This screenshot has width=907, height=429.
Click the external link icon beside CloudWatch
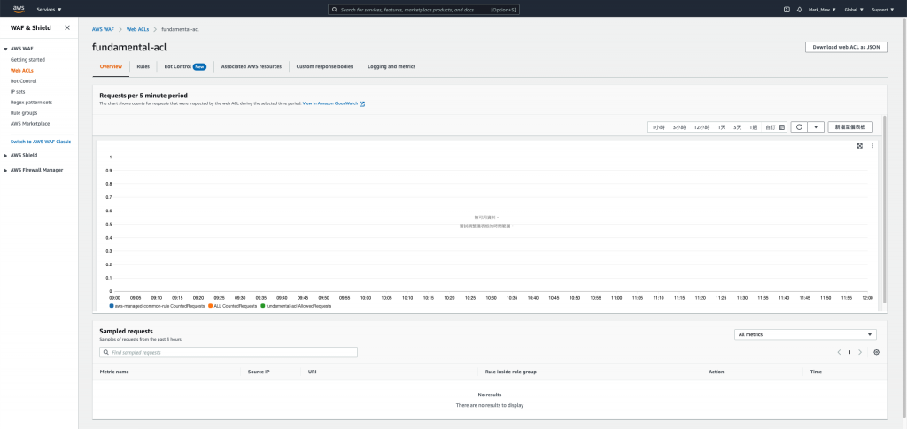[x=362, y=103]
